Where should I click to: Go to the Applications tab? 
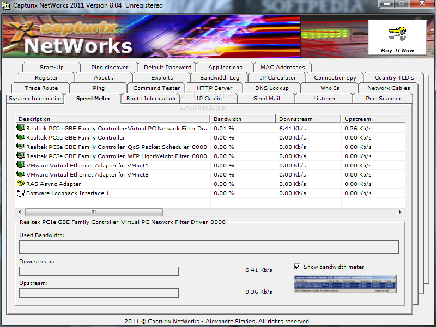click(x=225, y=67)
